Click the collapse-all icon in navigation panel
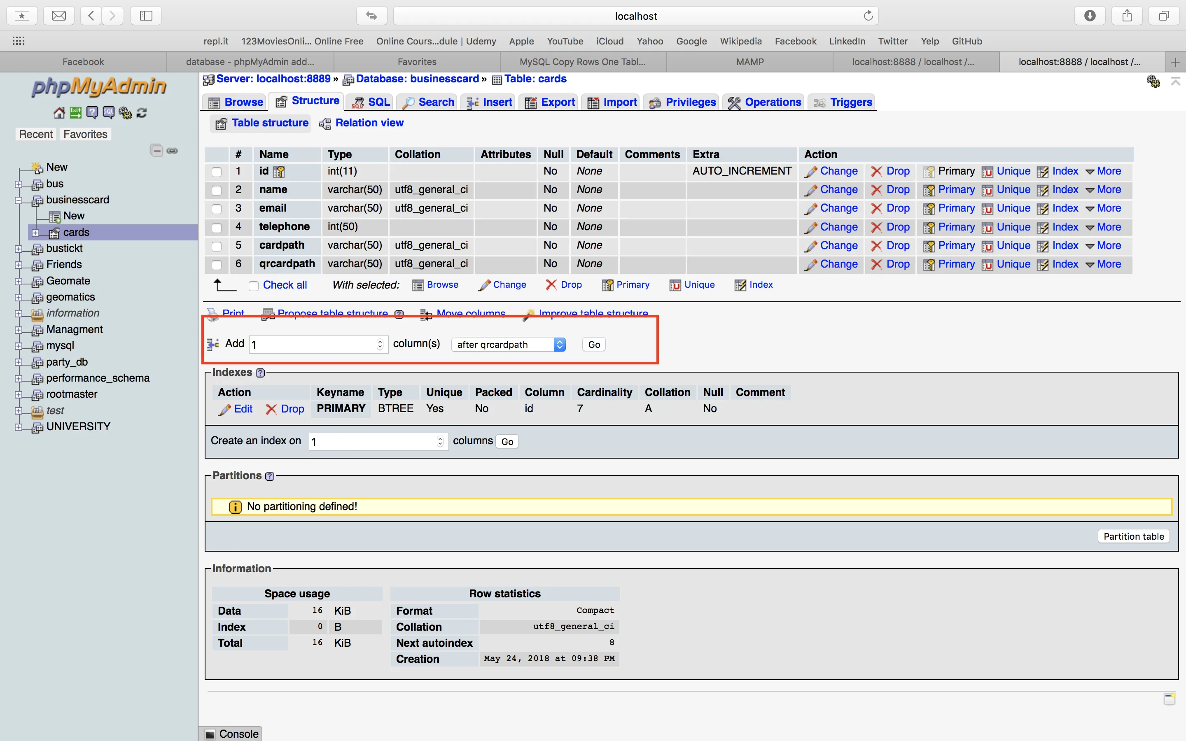 (156, 150)
